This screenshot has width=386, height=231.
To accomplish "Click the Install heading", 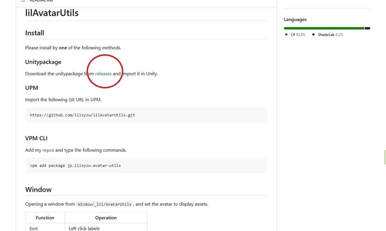I will (35, 33).
